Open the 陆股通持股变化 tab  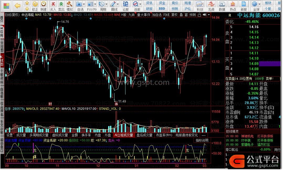(x=187, y=135)
